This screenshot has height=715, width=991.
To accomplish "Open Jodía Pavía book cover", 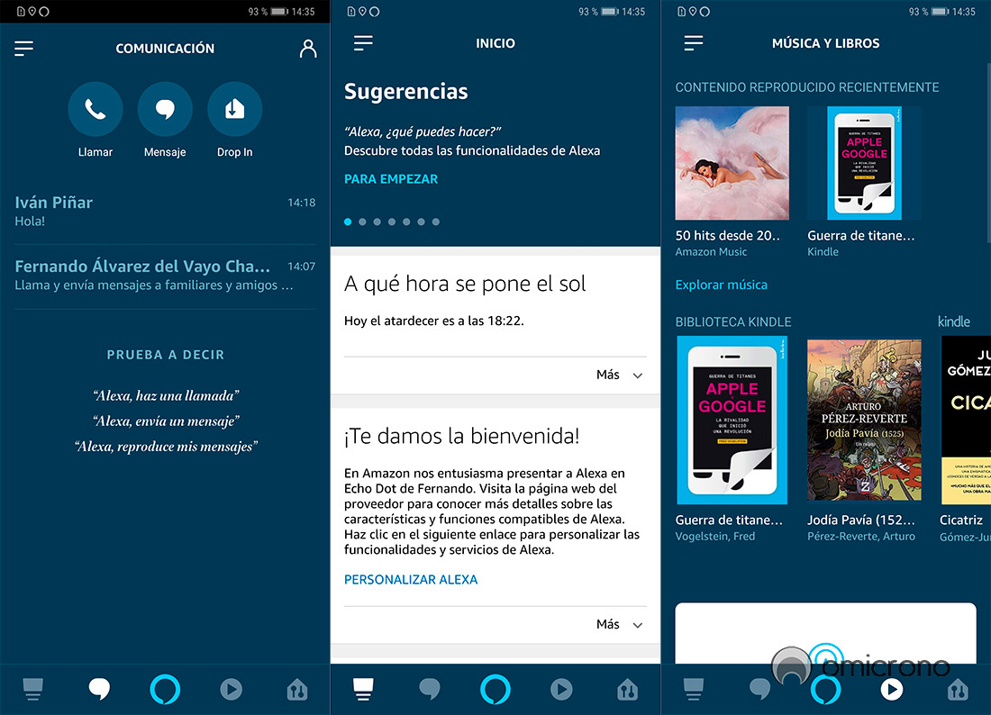I will (x=864, y=420).
